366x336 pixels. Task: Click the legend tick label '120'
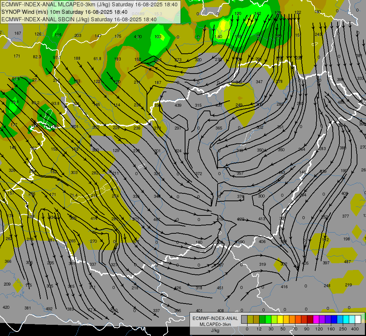[319, 329]
